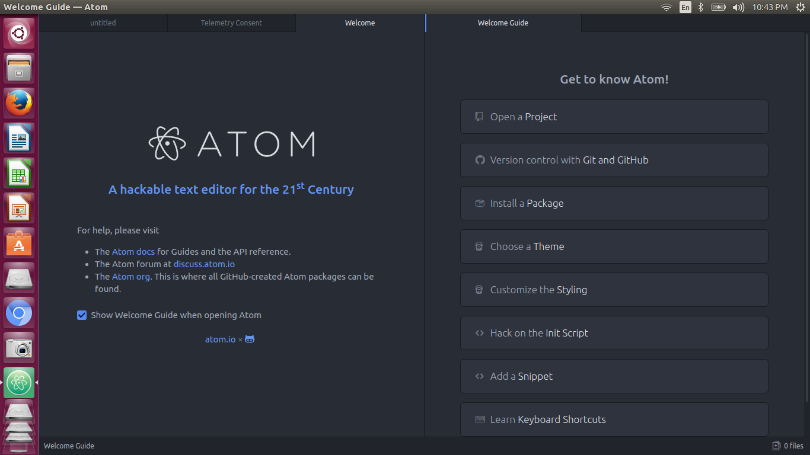Open the Atom org link

coord(131,277)
